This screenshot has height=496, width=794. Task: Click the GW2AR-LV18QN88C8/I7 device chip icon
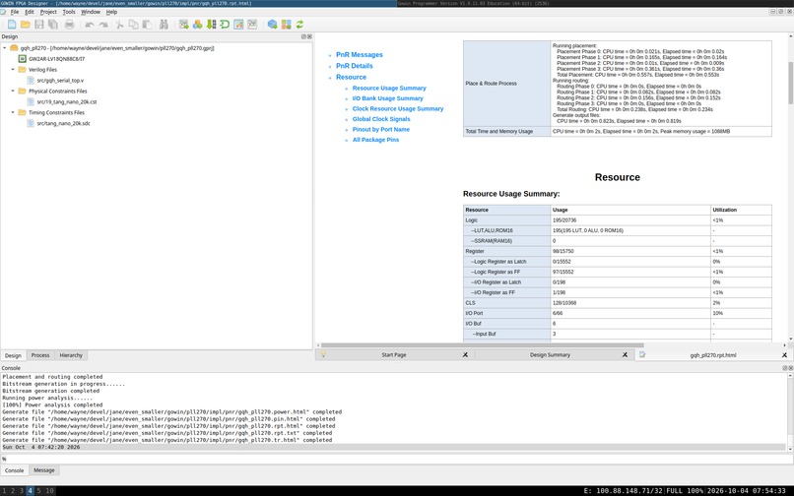(x=23, y=59)
